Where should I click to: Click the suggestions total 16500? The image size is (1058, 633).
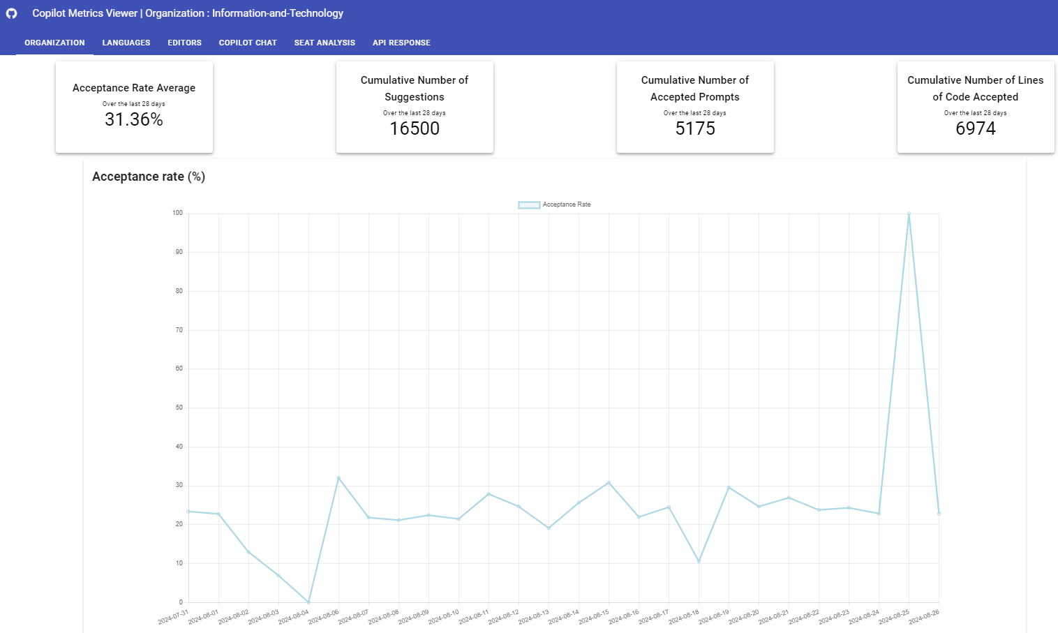tap(415, 129)
